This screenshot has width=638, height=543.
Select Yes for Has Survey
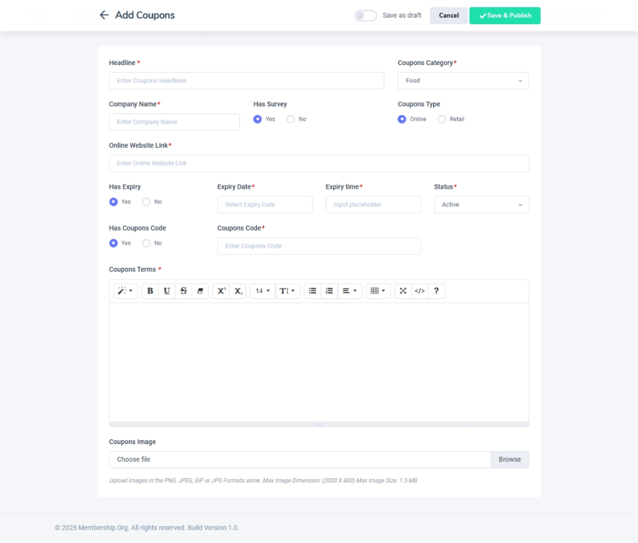258,119
